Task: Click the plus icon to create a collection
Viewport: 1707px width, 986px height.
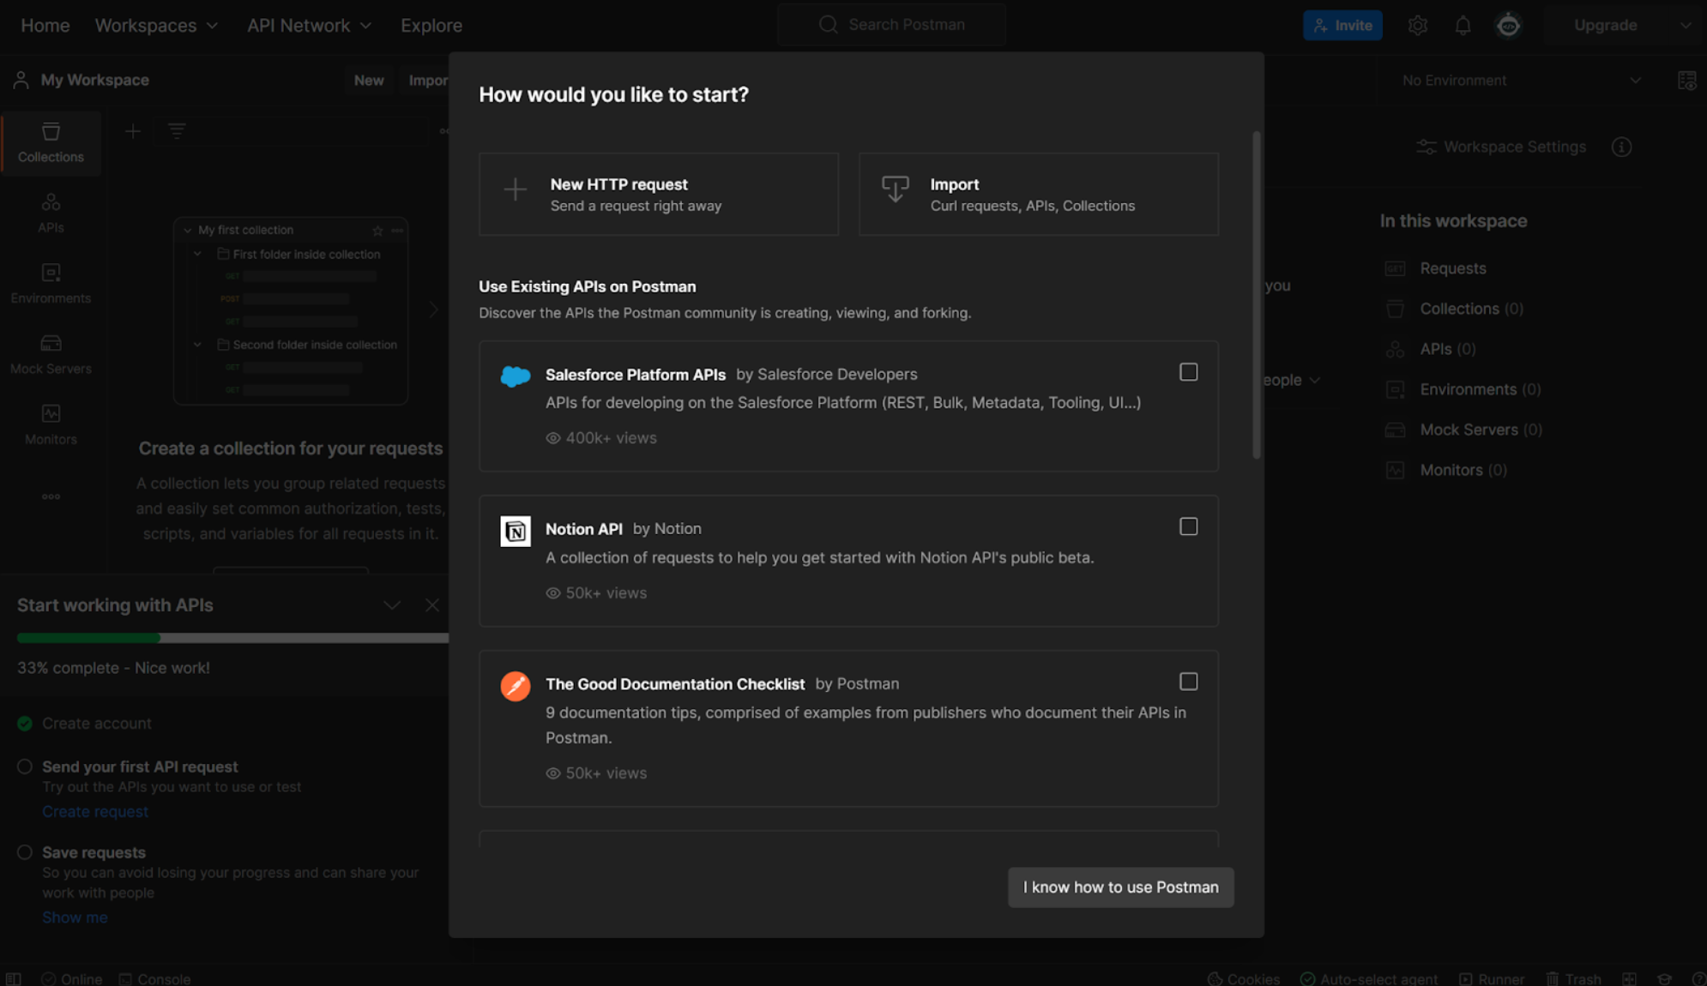Action: pos(133,131)
